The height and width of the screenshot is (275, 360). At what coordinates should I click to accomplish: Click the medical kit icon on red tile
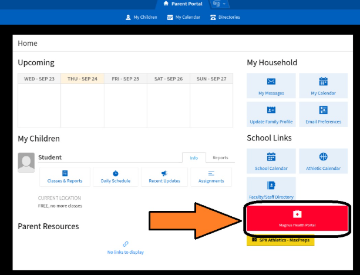[297, 214]
